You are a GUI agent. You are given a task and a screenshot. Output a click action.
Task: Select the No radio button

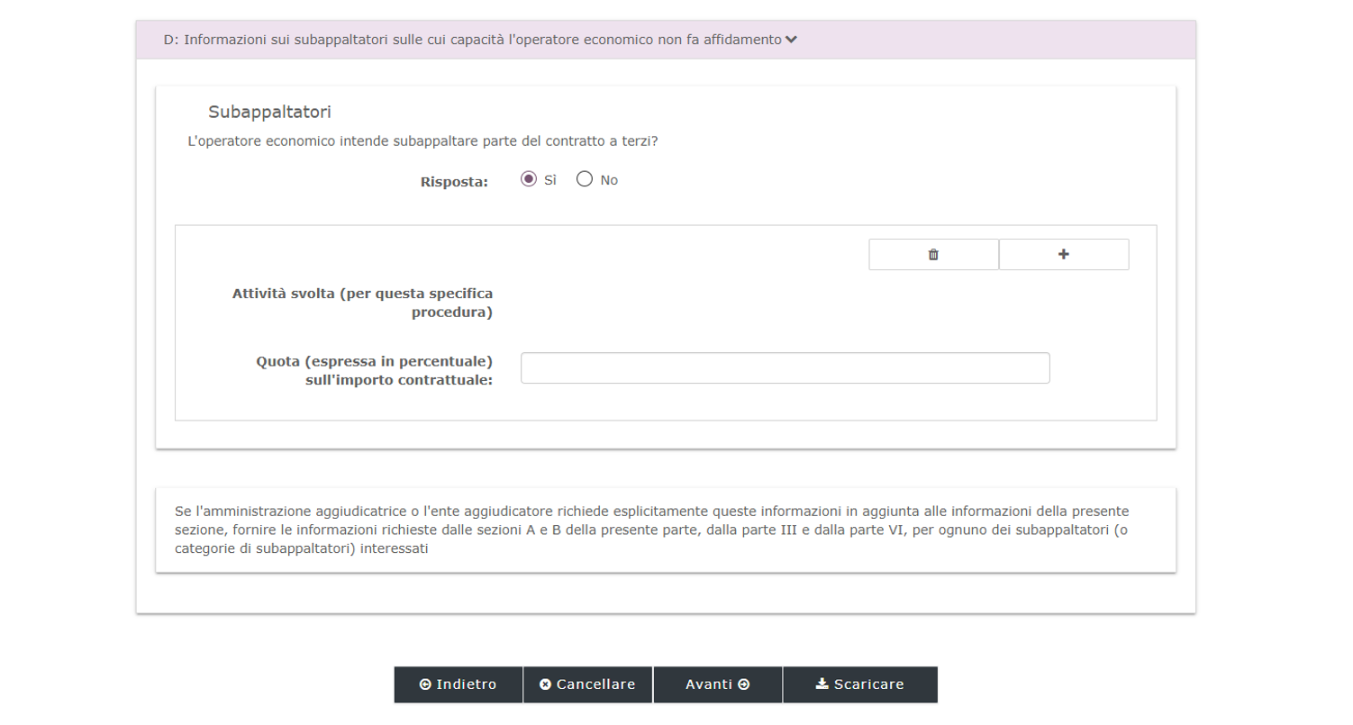point(585,179)
